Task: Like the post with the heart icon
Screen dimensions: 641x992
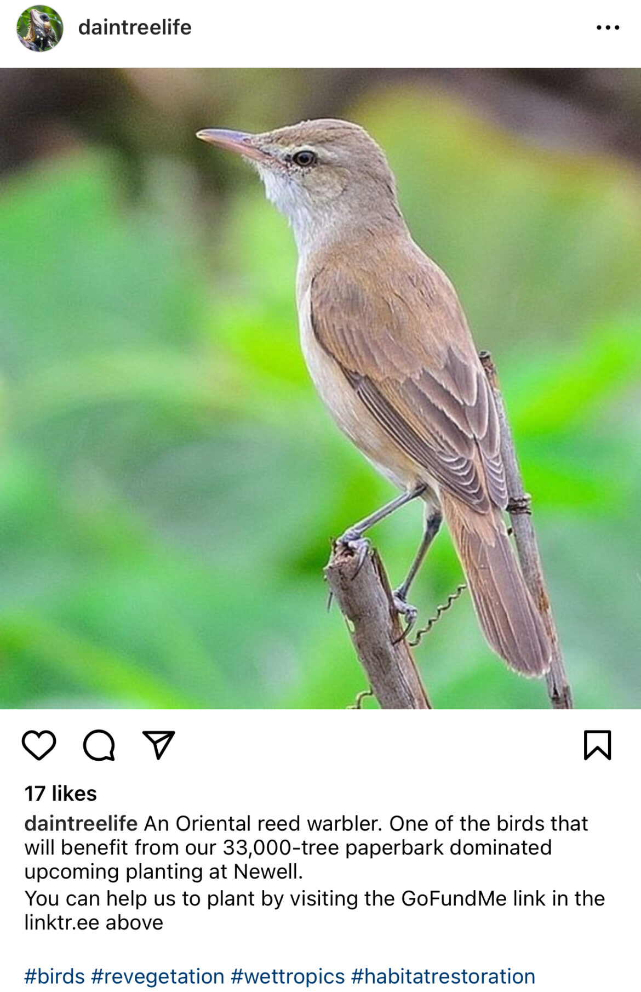Action: coord(39,745)
